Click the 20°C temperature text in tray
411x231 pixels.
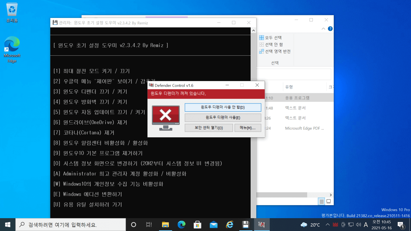pos(315,225)
